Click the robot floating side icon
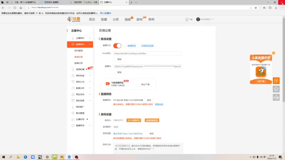Viewport: 285px width, 160px height. pyautogui.click(x=276, y=97)
